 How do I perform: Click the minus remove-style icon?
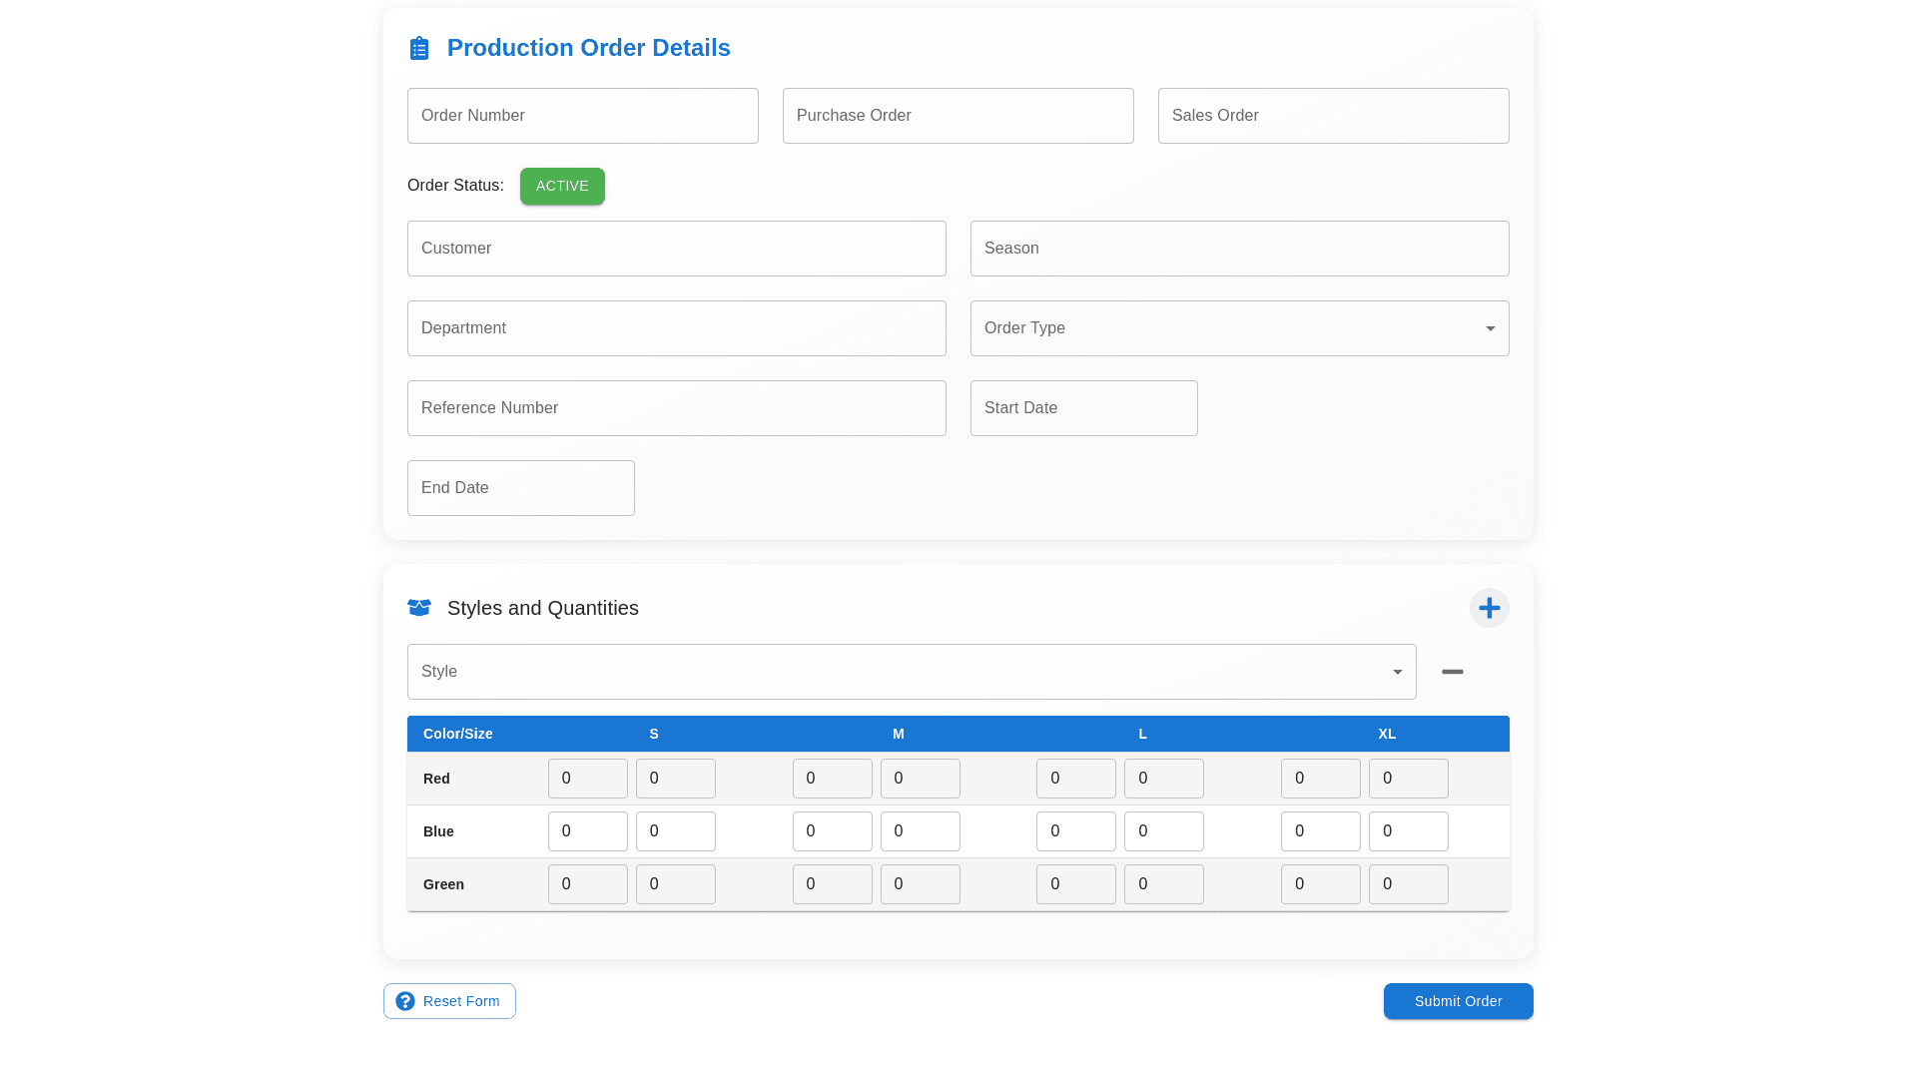(x=1452, y=672)
